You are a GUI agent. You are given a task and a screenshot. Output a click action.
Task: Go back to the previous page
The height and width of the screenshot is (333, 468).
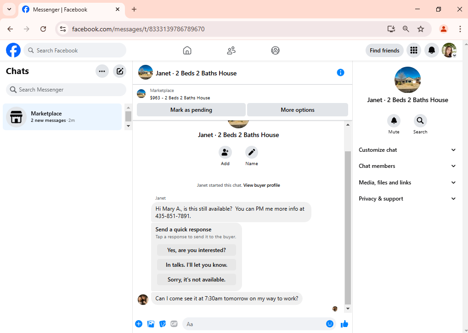click(10, 29)
